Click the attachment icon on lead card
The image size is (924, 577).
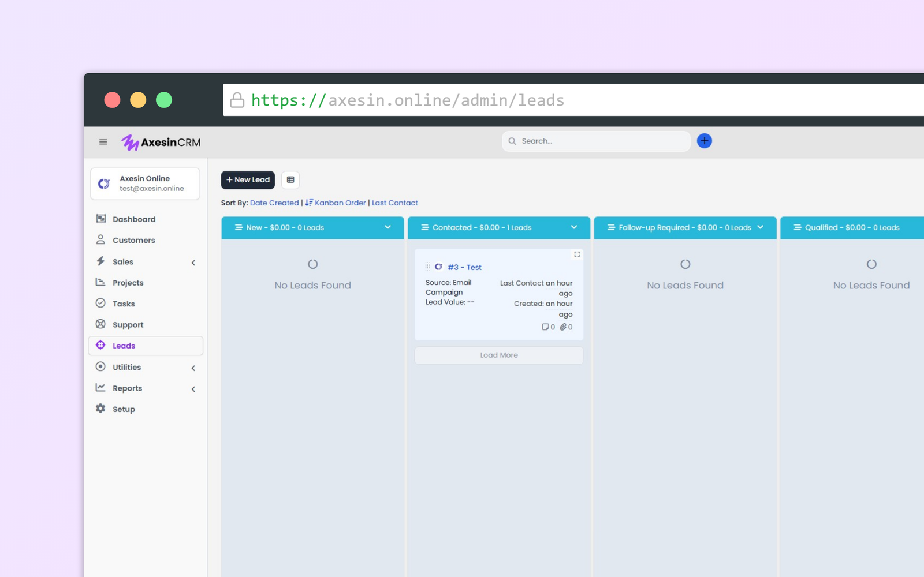coord(563,327)
